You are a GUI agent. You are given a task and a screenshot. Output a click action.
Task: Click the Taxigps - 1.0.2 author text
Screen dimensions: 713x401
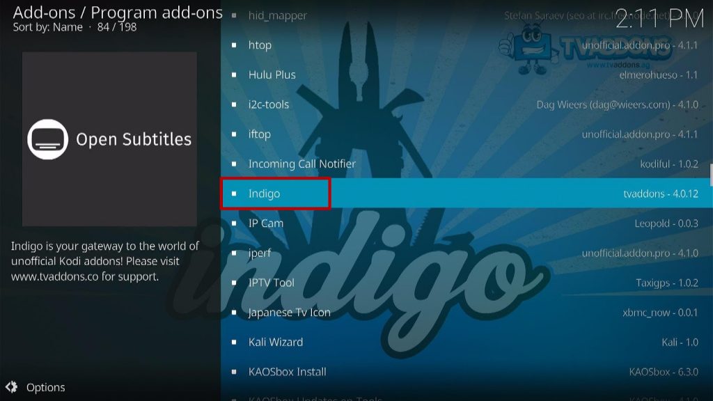[667, 283]
